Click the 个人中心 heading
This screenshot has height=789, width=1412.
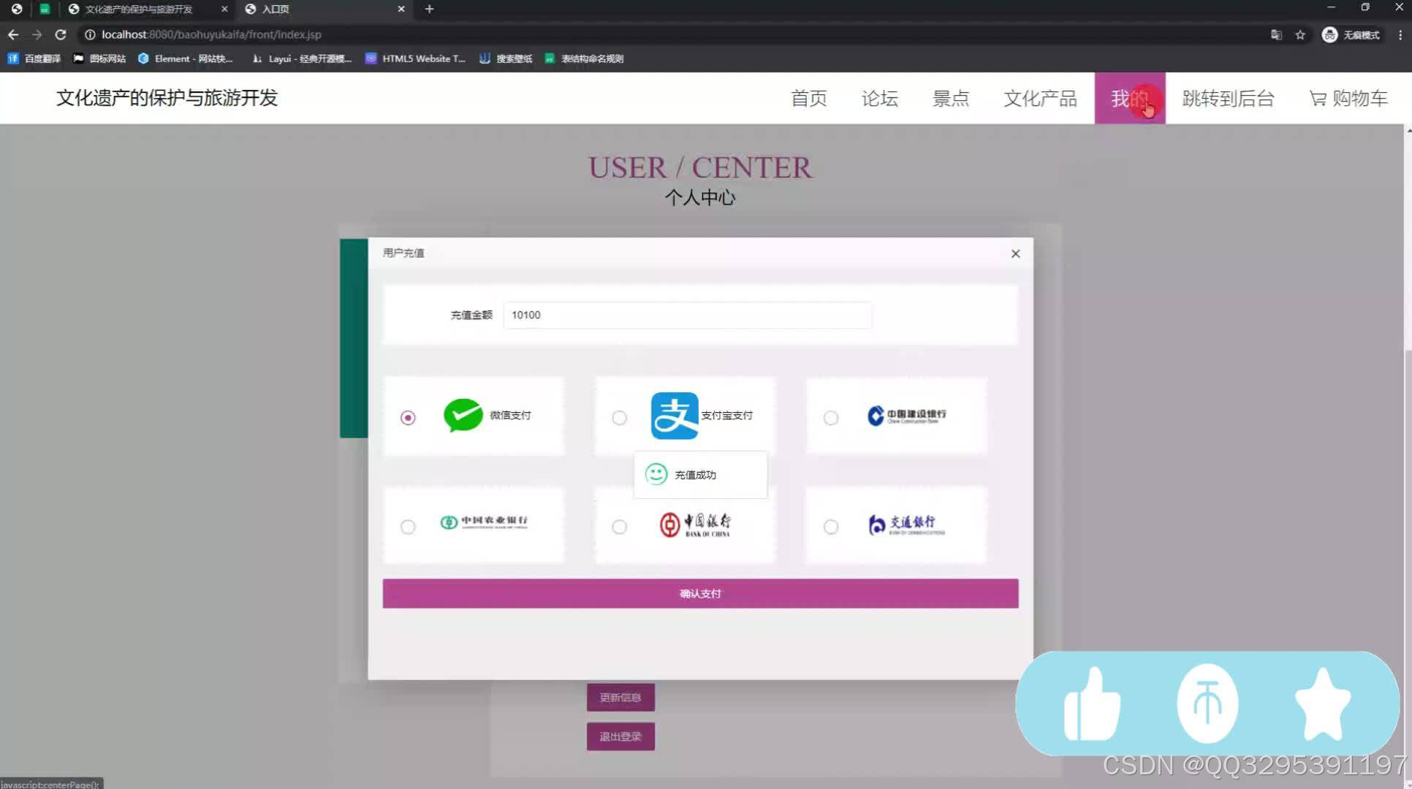point(700,197)
